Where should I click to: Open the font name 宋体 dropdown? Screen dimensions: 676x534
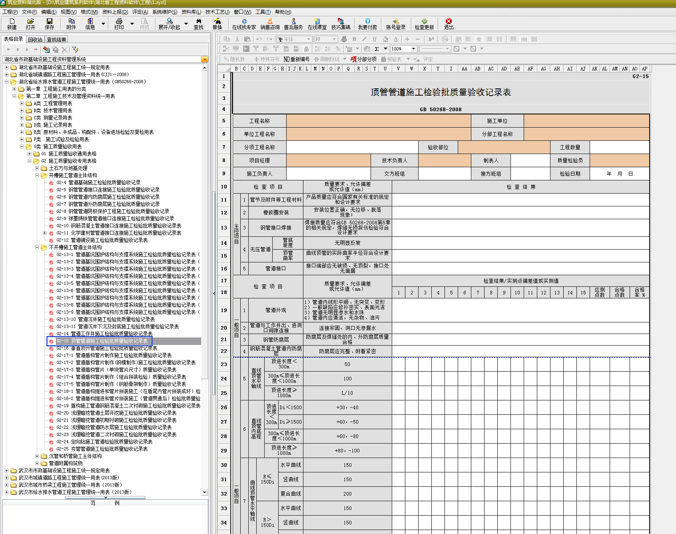pos(309,39)
